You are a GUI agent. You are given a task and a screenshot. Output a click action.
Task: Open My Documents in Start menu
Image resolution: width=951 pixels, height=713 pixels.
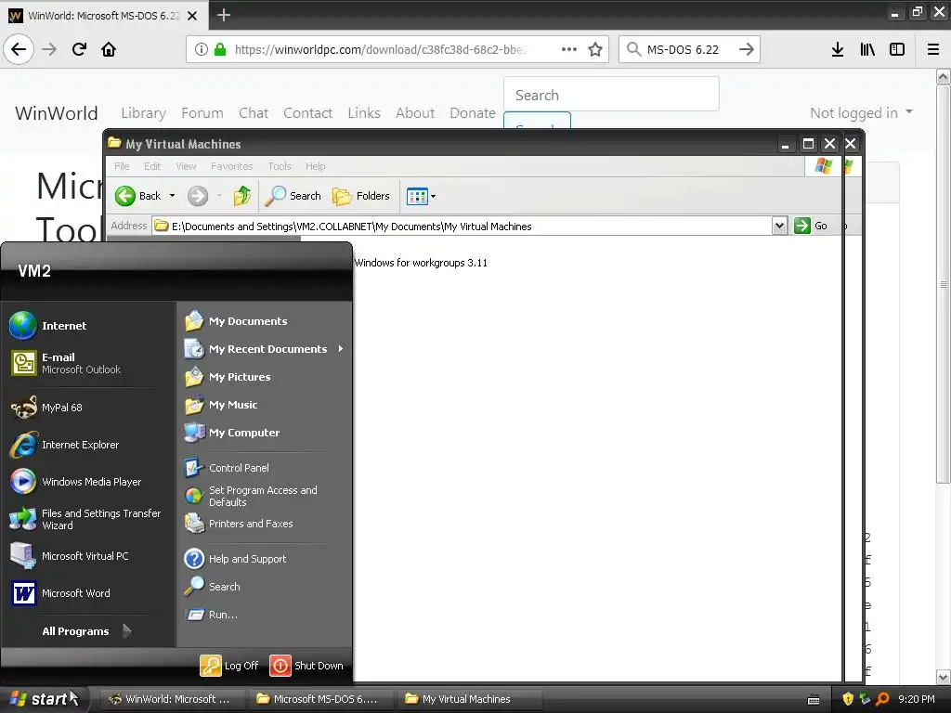pyautogui.click(x=236, y=320)
